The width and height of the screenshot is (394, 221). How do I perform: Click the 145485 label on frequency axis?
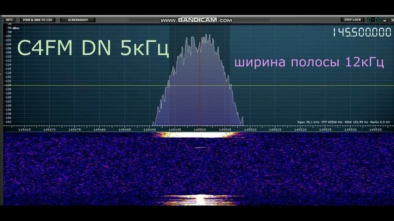point(124,130)
